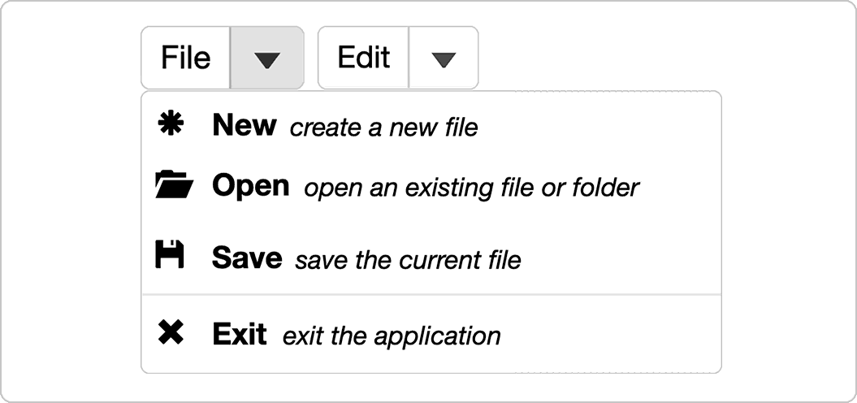
Task: Click 'open an existing file or folder' text
Action: 472,188
